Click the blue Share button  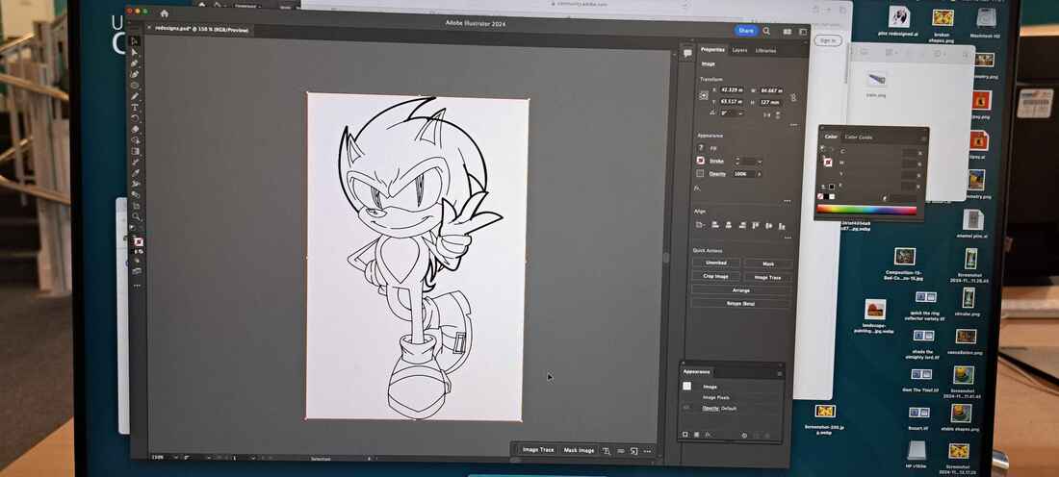click(745, 31)
